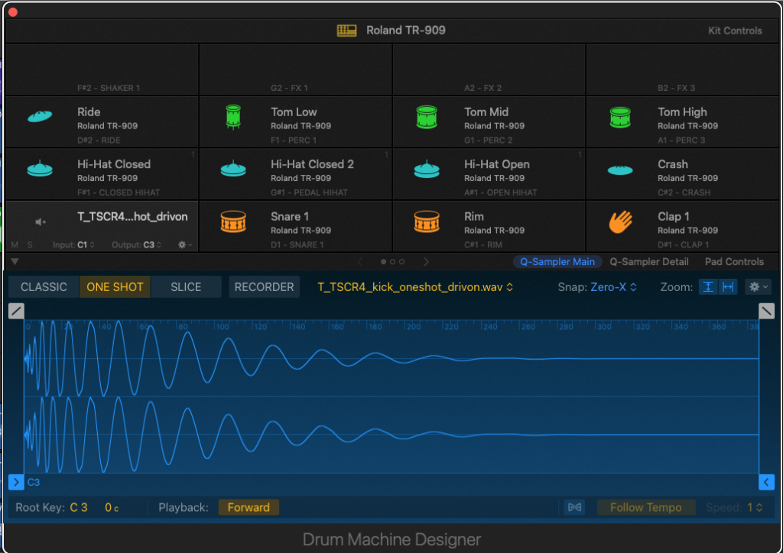Go to the previous pad page arrow
The height and width of the screenshot is (553, 783).
[359, 261]
